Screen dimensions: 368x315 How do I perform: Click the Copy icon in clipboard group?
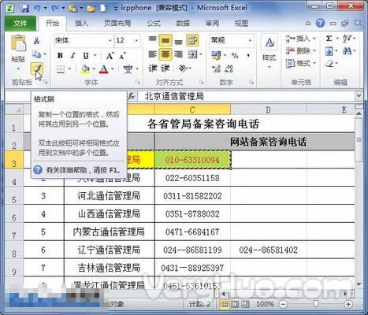36,54
